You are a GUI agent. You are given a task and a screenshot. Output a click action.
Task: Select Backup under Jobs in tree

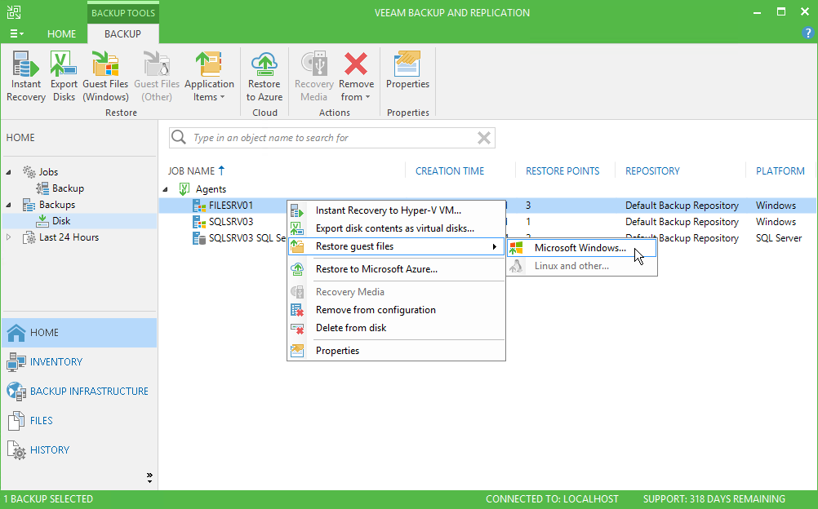click(68, 188)
